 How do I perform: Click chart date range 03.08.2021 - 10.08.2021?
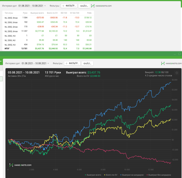[x=24, y=73]
